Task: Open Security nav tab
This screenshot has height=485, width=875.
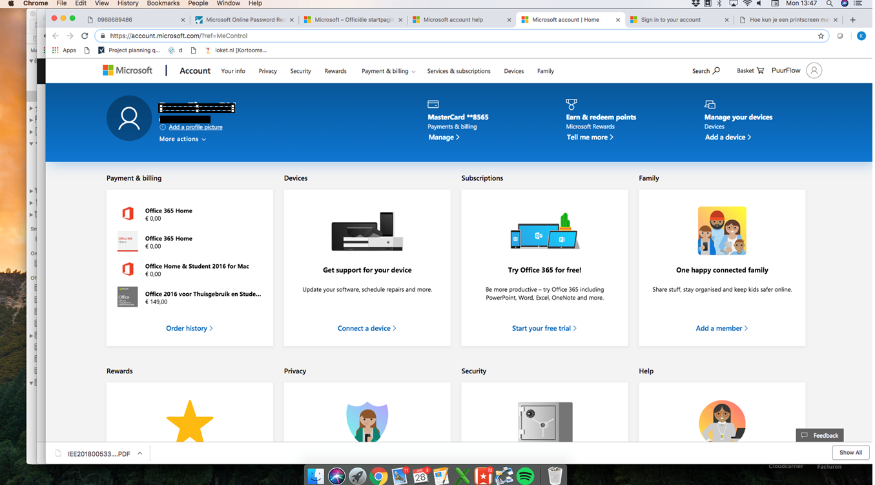Action: click(x=300, y=71)
